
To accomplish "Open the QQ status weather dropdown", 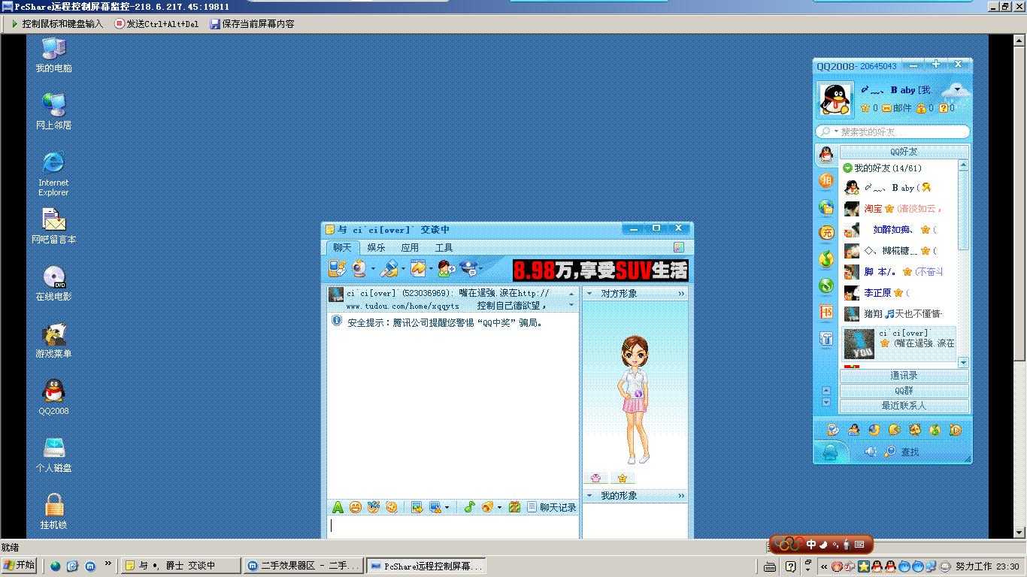I will (957, 90).
